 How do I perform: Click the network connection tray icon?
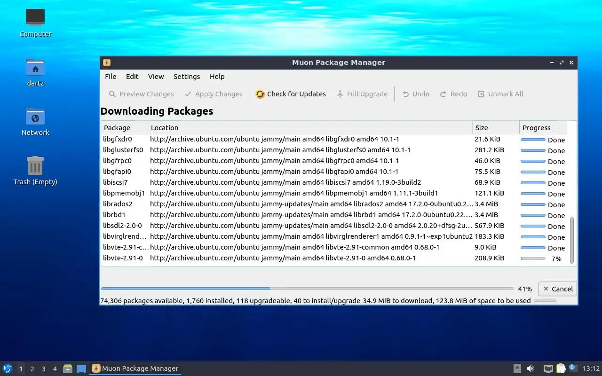click(548, 368)
